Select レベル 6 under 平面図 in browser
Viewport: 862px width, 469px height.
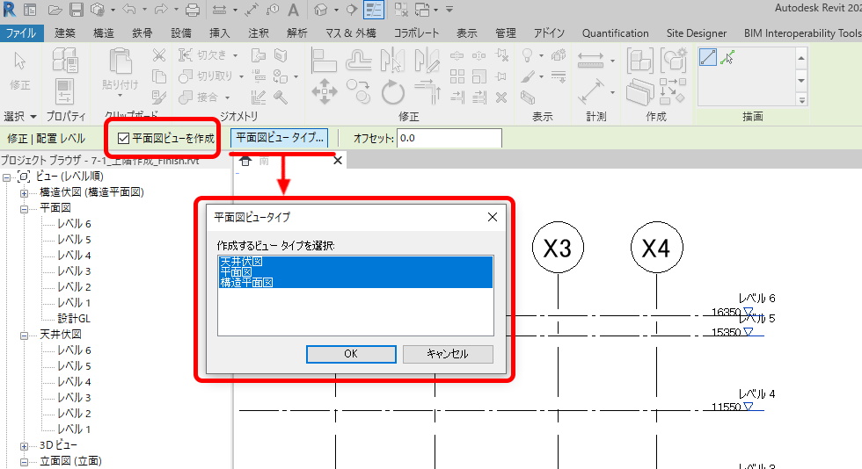click(74, 224)
